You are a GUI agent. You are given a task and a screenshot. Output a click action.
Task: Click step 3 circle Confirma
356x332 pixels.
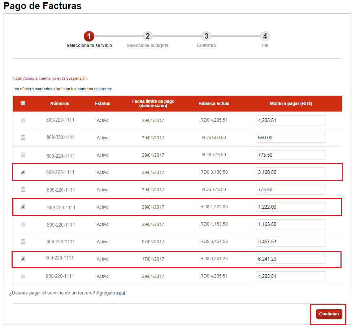pos(206,36)
